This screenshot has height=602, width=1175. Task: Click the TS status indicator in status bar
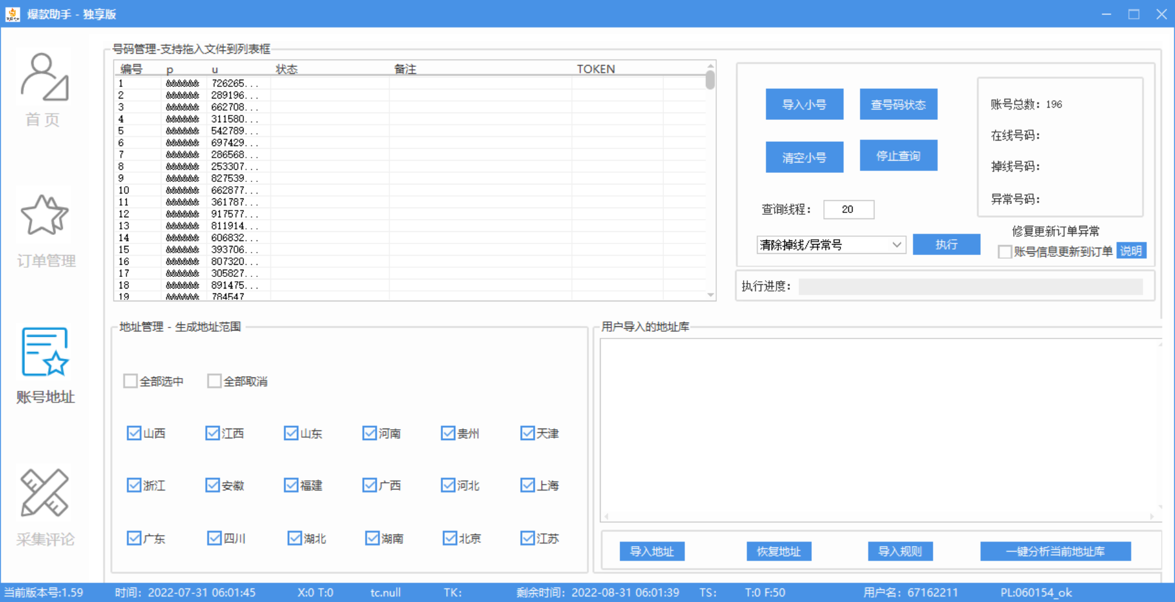coord(708,592)
